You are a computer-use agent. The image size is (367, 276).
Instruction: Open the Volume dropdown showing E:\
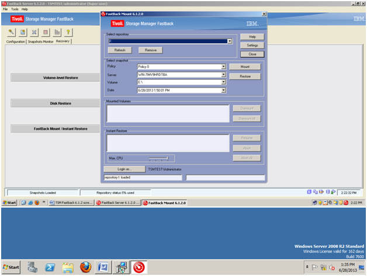pos(223,82)
